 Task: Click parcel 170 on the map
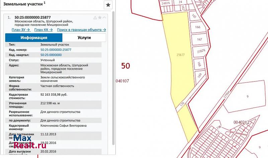coord(182,104)
